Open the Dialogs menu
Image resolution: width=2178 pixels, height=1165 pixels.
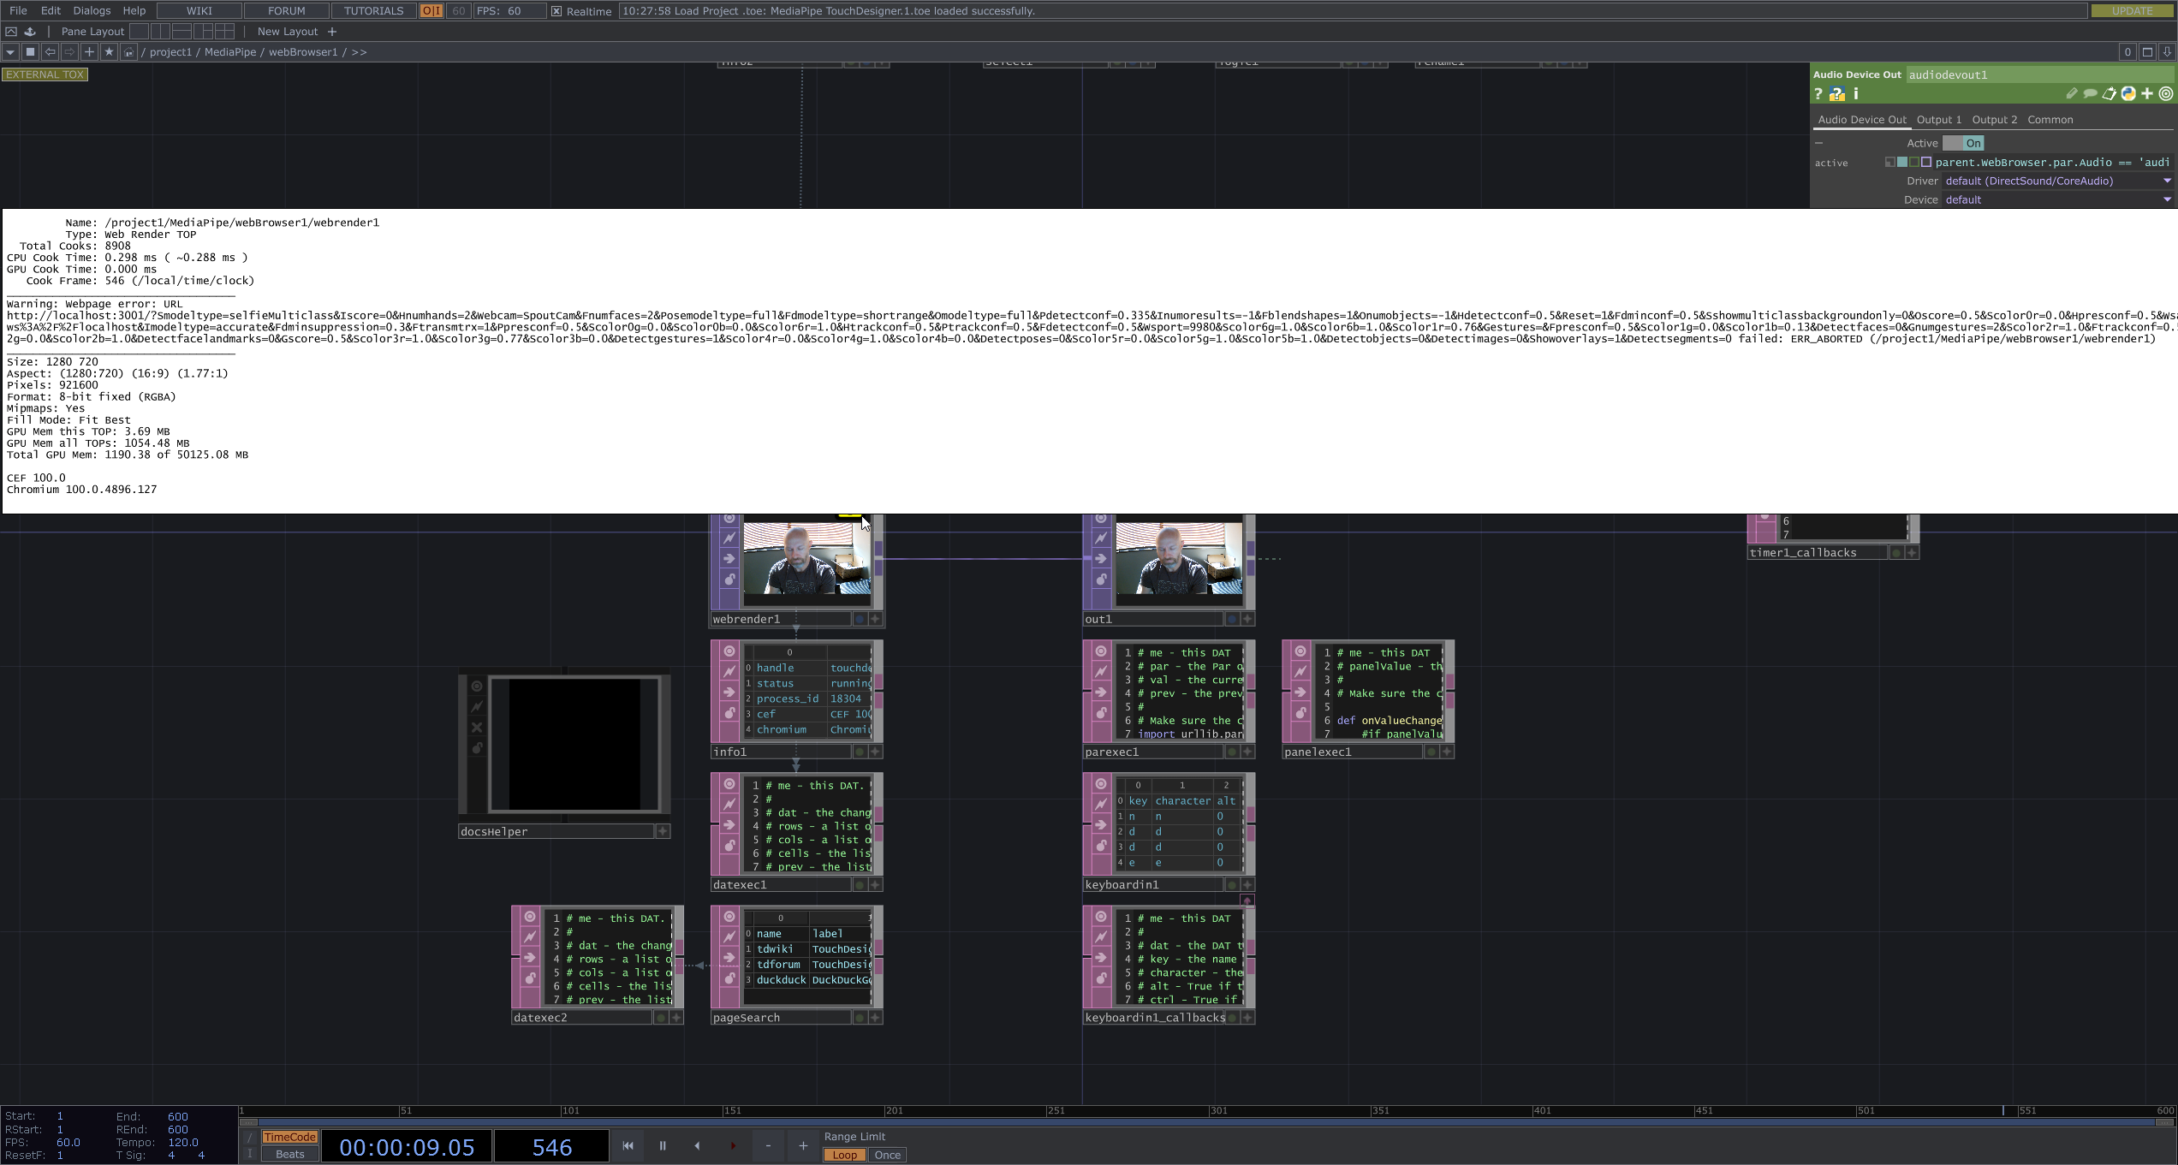pos(91,10)
